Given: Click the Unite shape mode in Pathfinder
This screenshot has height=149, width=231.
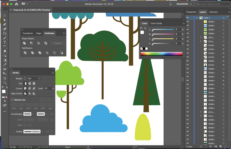Looking at the screenshot, I should pos(25,43).
